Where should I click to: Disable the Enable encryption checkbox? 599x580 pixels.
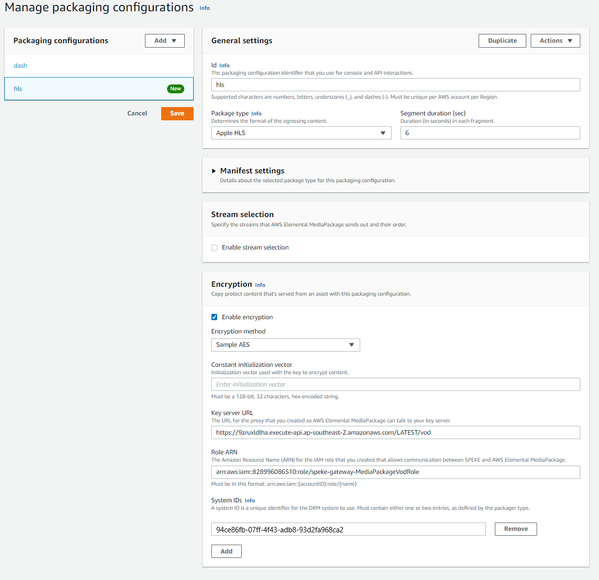214,317
